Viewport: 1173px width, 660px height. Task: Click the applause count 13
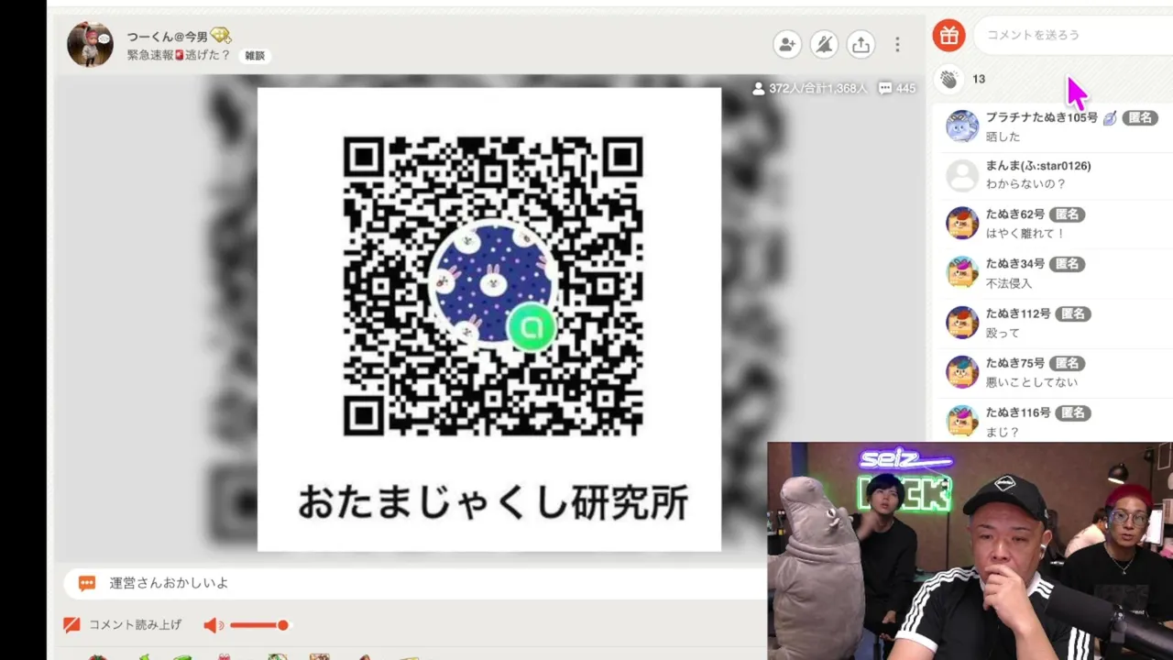point(979,80)
